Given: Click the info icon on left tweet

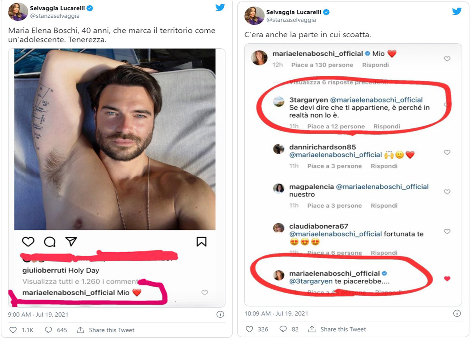Looking at the screenshot, I should click(x=221, y=314).
